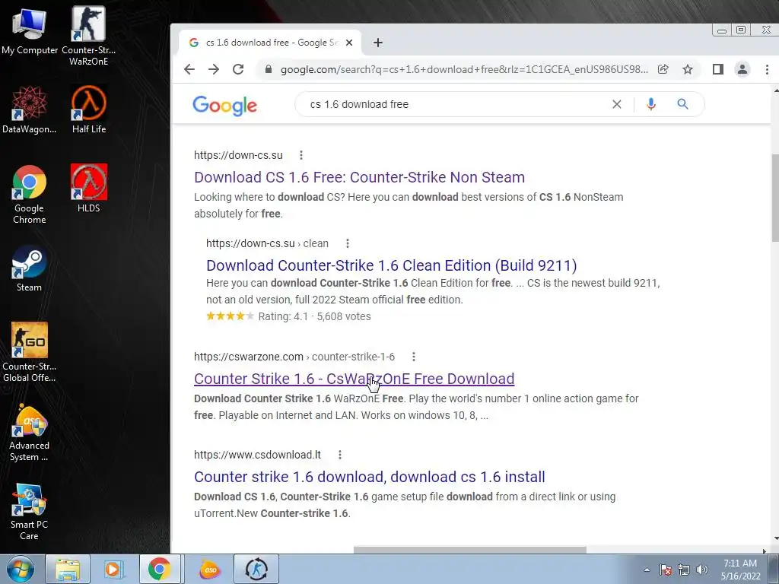Image resolution: width=779 pixels, height=584 pixels.
Task: Clear the Google search box
Action: tap(616, 104)
